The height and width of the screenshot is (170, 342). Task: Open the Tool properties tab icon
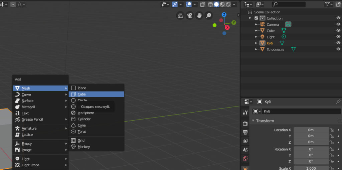click(245, 113)
